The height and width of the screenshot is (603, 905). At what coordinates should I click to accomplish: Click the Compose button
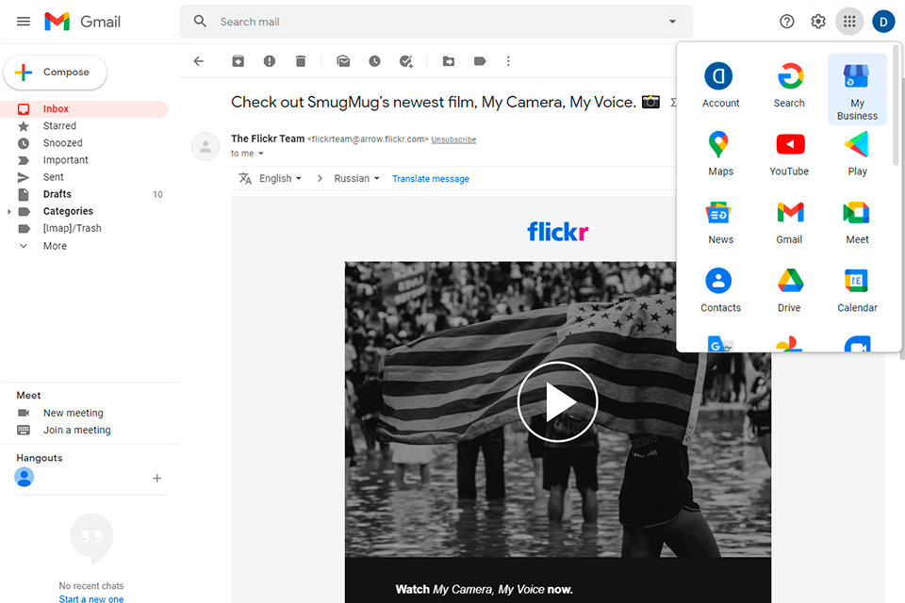[x=56, y=73]
